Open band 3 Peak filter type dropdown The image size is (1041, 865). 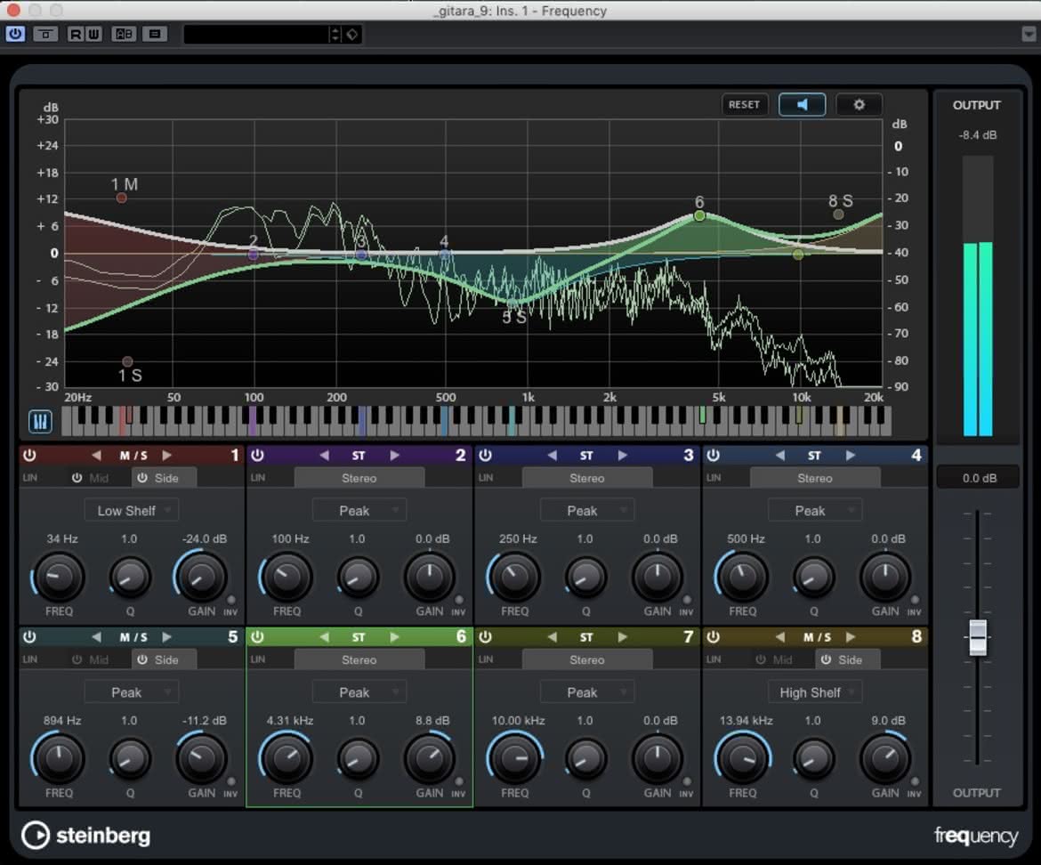[587, 511]
